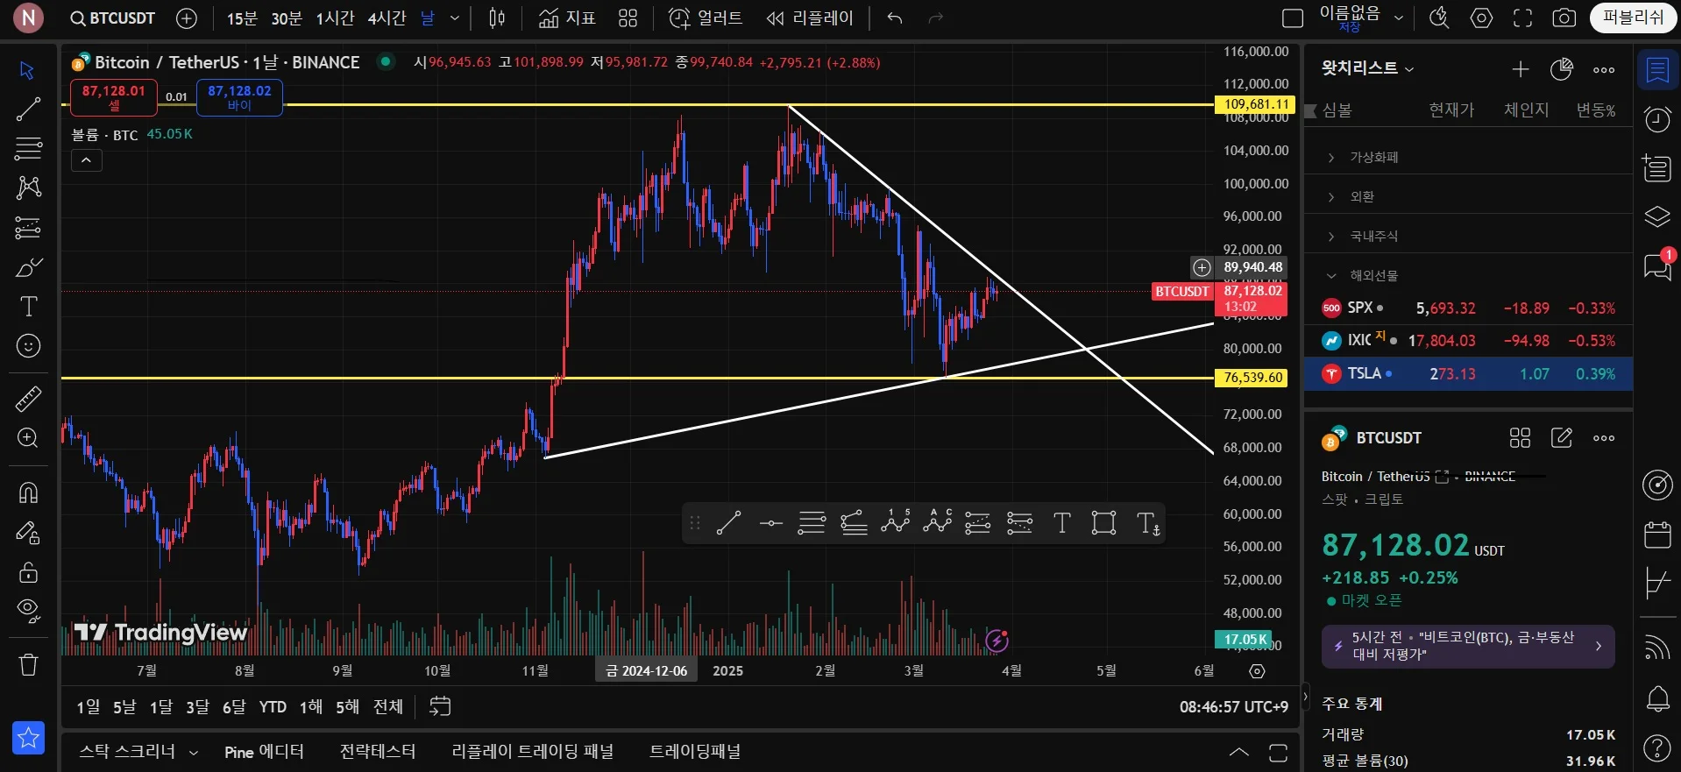1681x772 pixels.
Task: Open the notifications bell panel
Action: pyautogui.click(x=1657, y=698)
